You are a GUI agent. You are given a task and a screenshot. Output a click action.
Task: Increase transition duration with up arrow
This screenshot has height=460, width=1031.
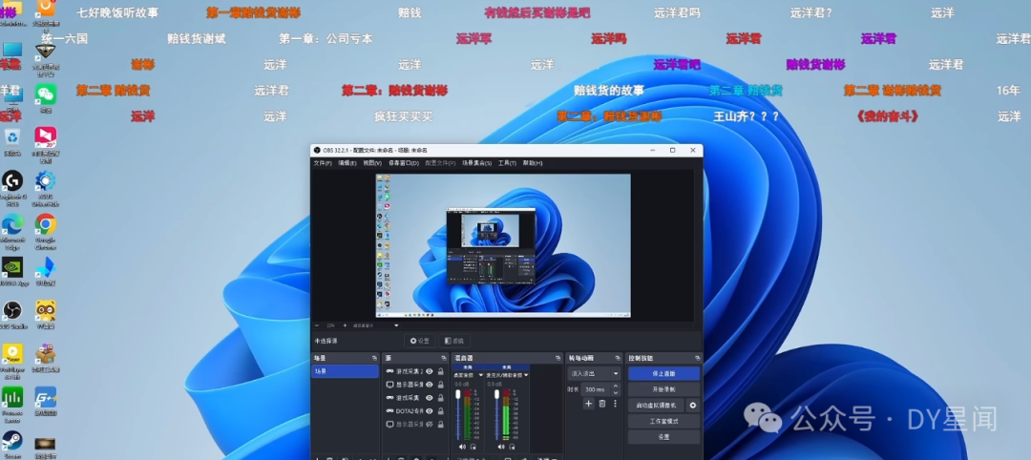click(x=616, y=387)
